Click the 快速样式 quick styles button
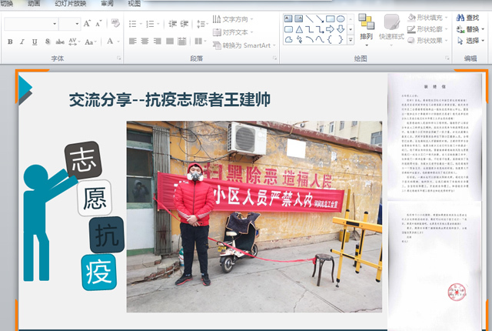The width and height of the screenshot is (492, 331). 391,31
